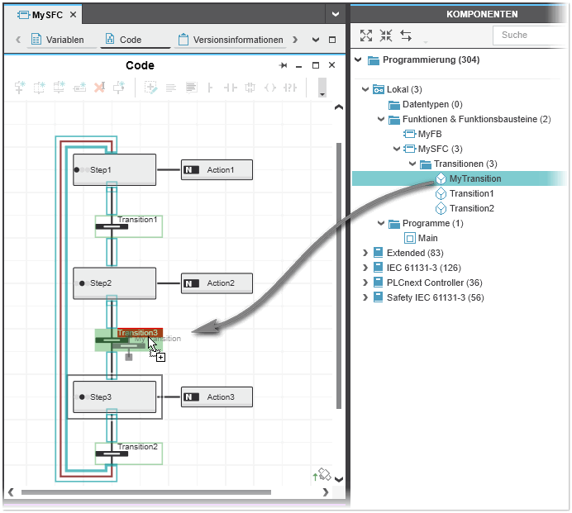Open the document list dropdown in tab bar

334,14
